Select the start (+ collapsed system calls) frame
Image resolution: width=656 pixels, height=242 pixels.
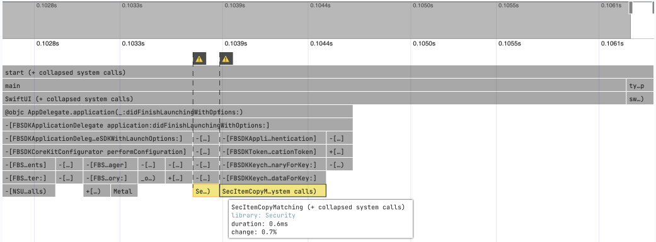click(x=328, y=72)
